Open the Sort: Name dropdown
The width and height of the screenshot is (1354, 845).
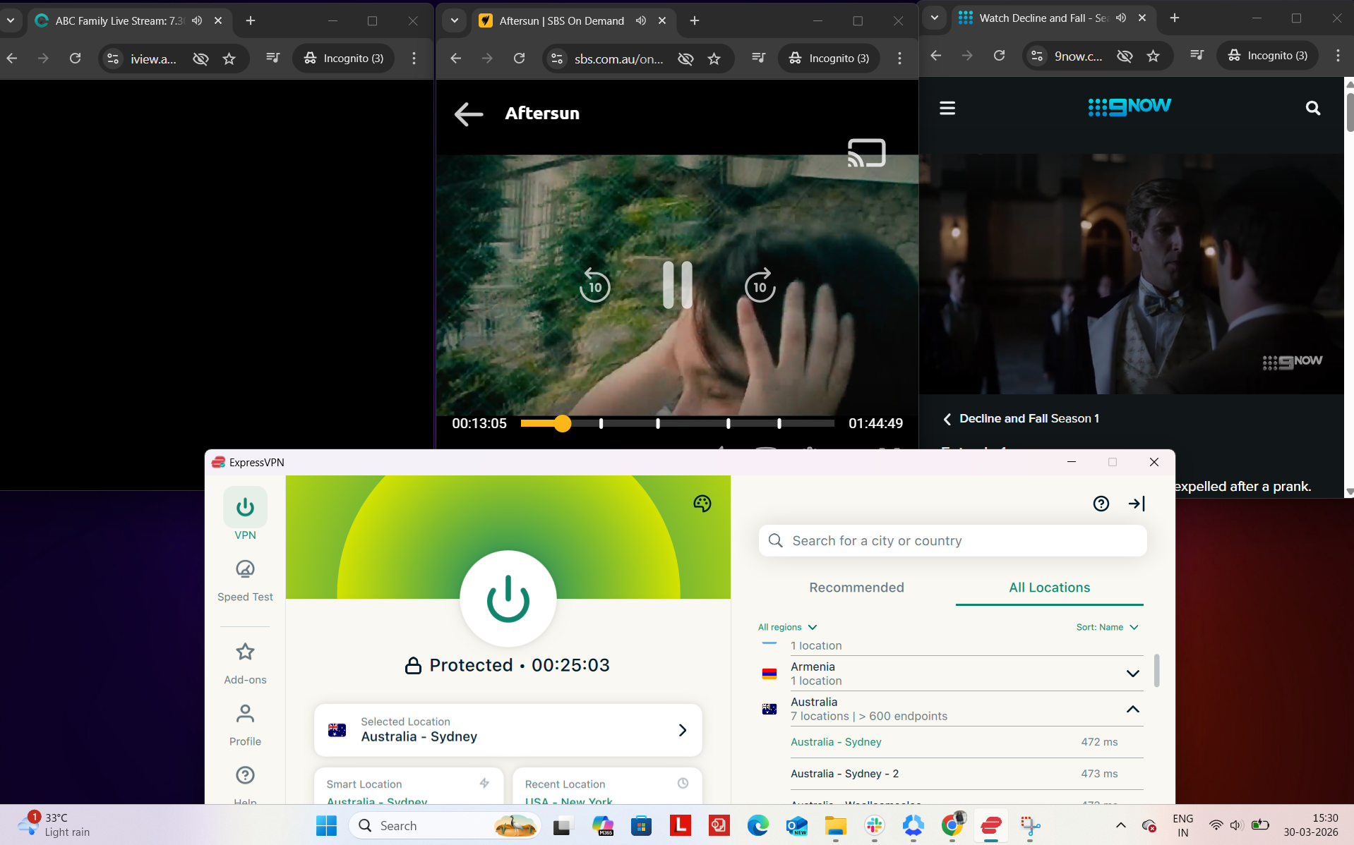point(1106,627)
